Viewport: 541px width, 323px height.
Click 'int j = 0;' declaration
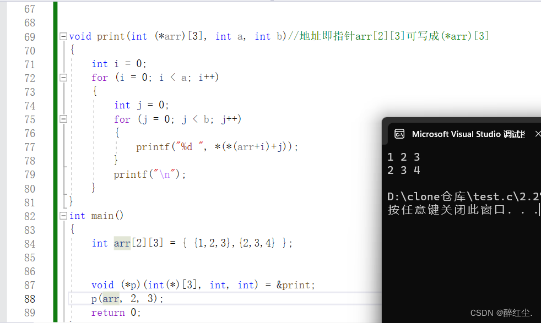142,105
